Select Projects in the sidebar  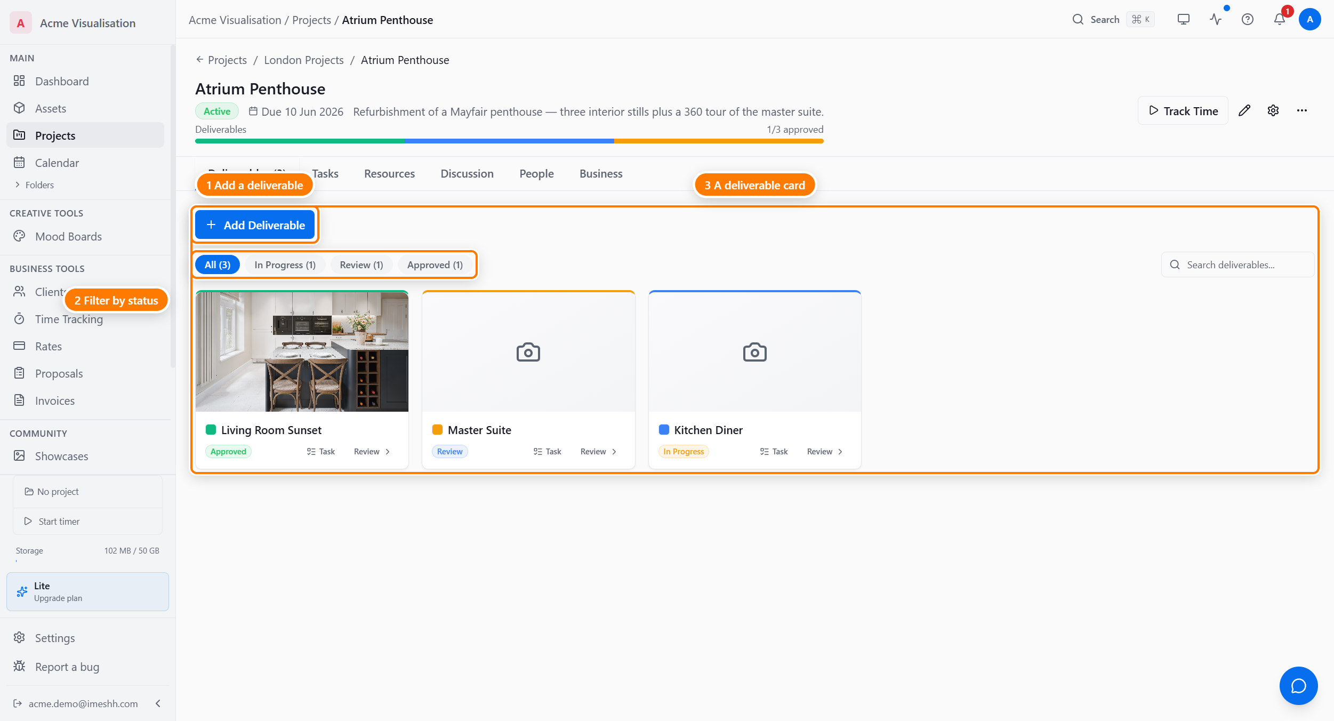(85, 135)
